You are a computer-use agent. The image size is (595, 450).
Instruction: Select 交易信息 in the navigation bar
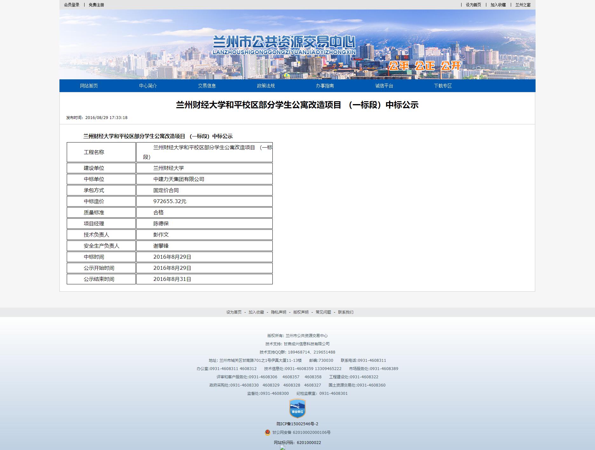point(207,86)
